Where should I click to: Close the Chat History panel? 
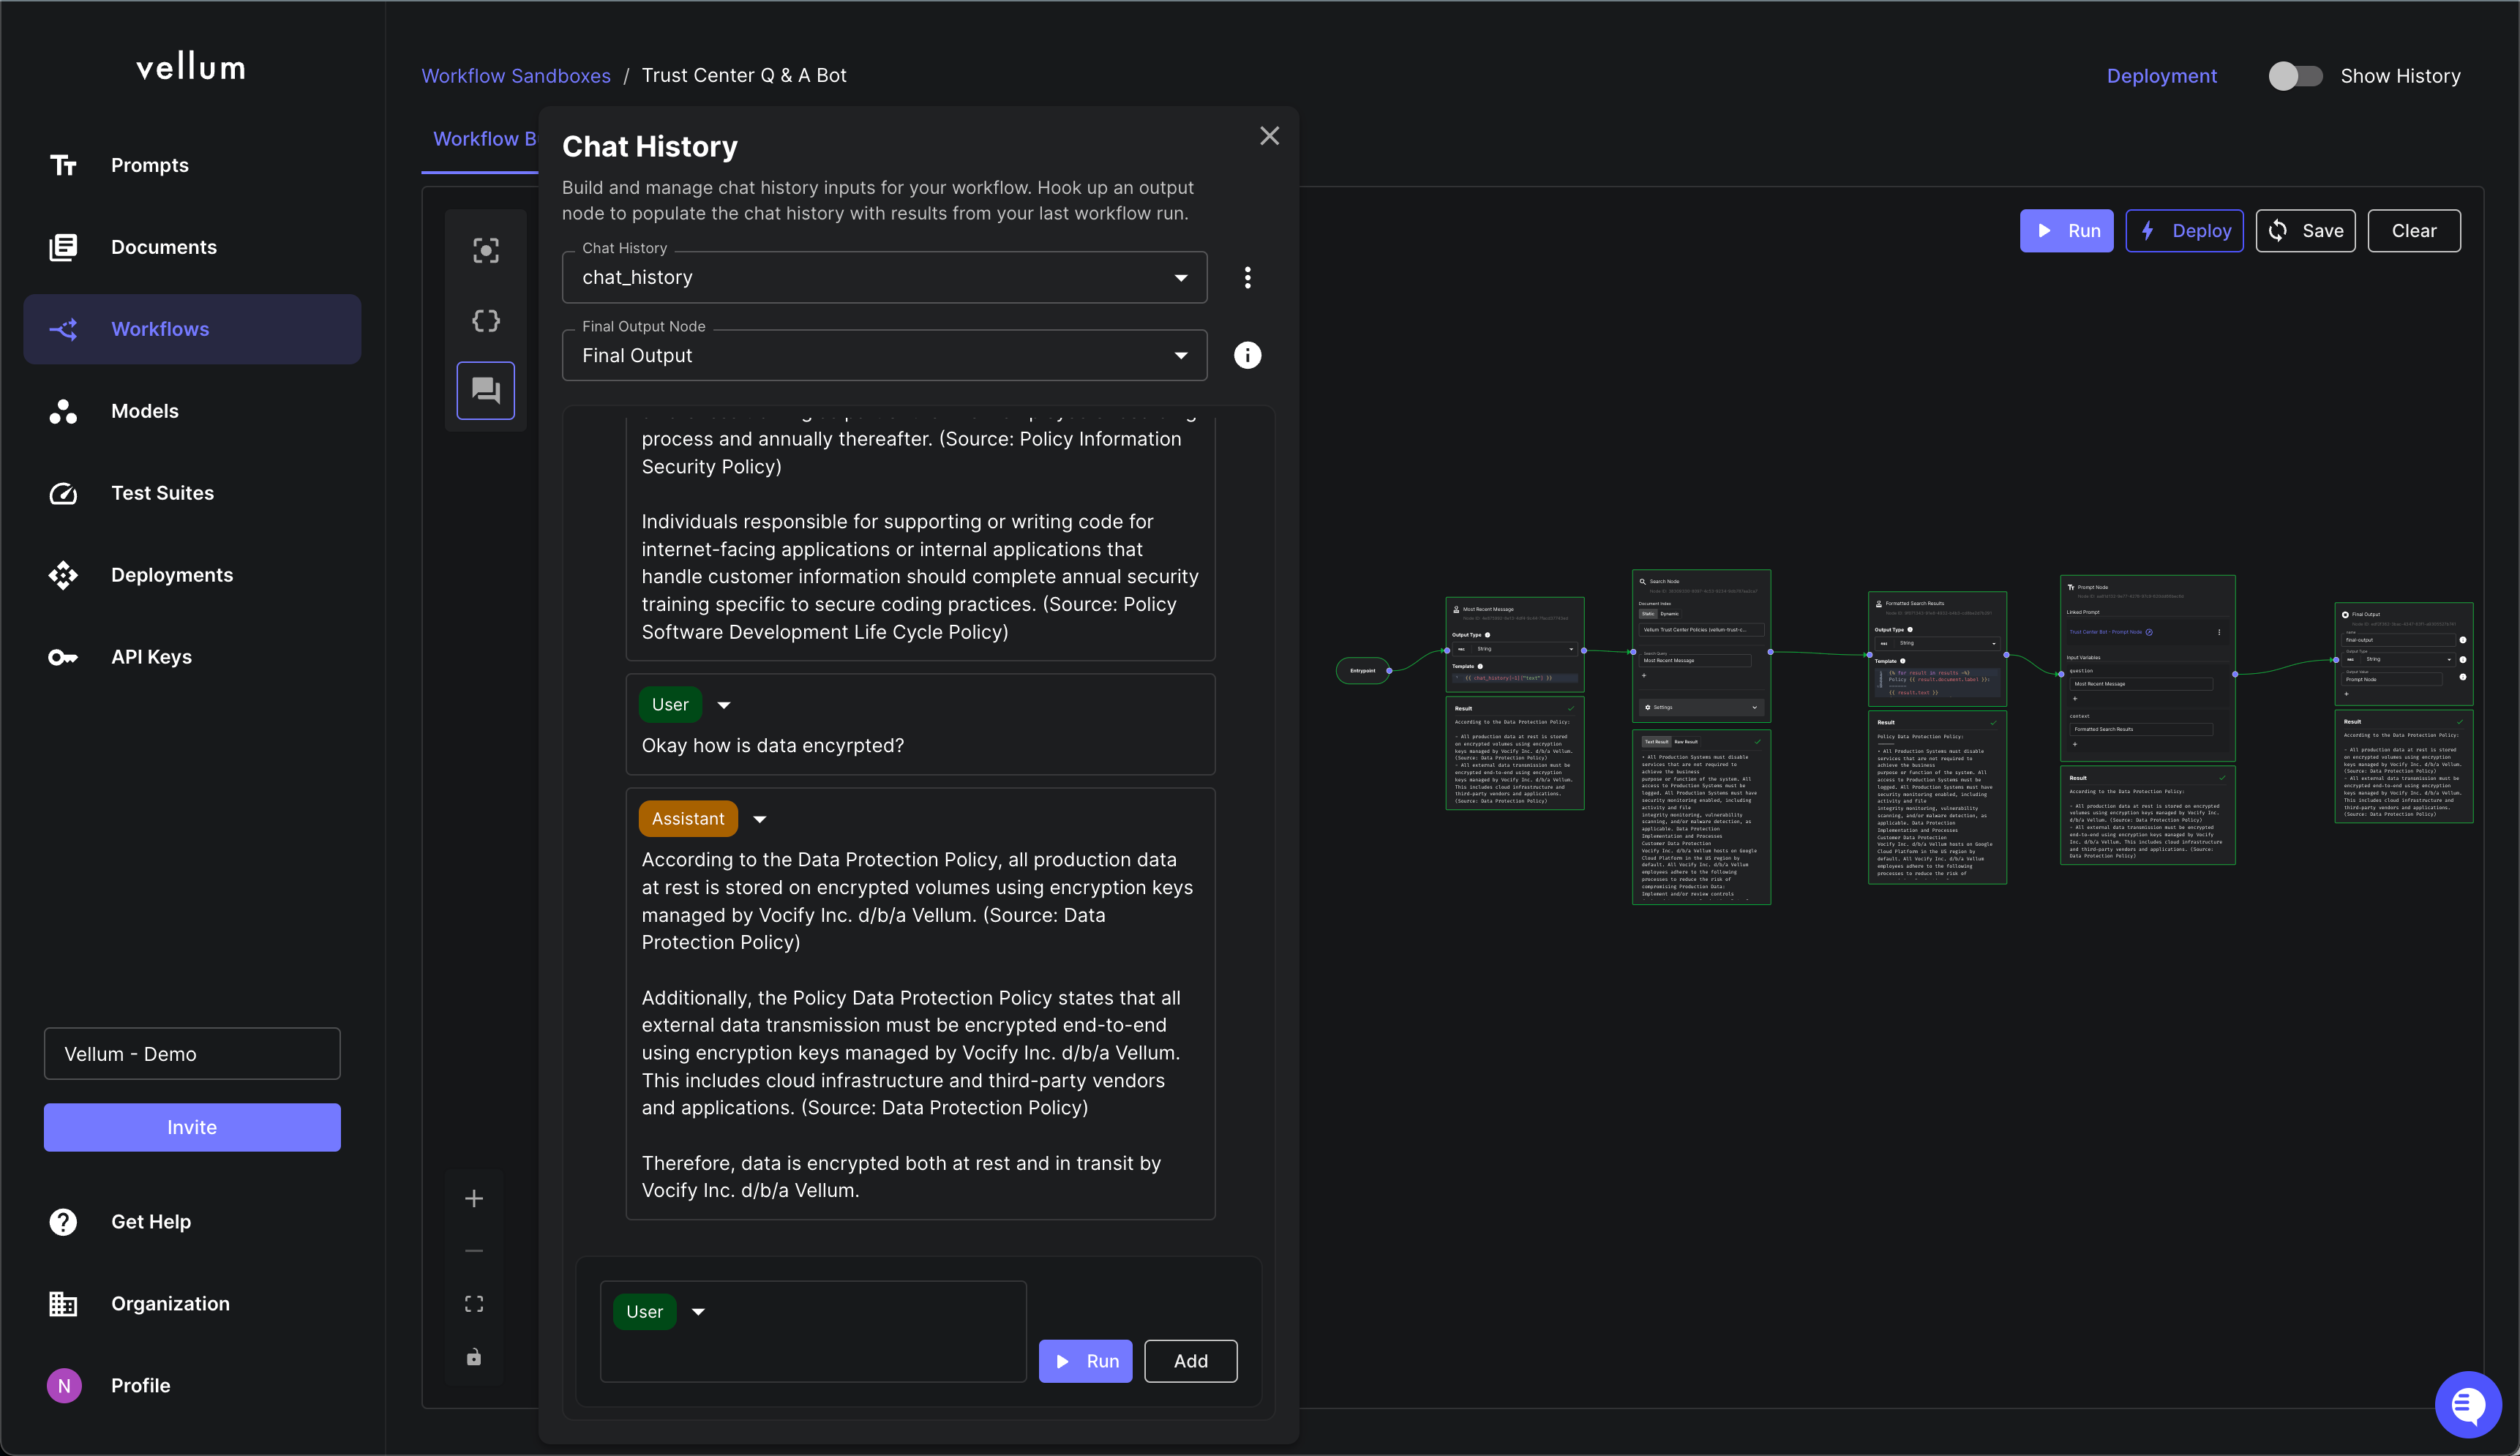[x=1270, y=136]
